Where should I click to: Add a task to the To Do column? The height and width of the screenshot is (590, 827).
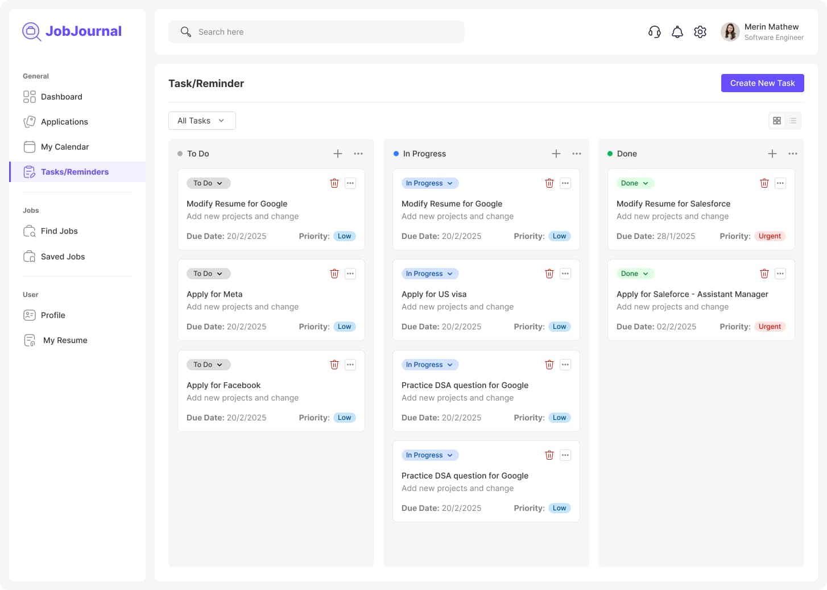(x=338, y=154)
